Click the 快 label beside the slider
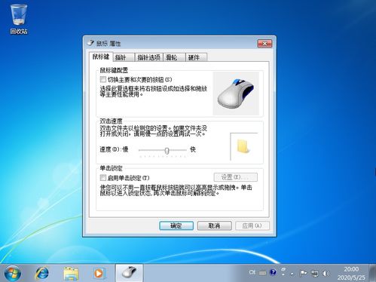 pyautogui.click(x=193, y=149)
